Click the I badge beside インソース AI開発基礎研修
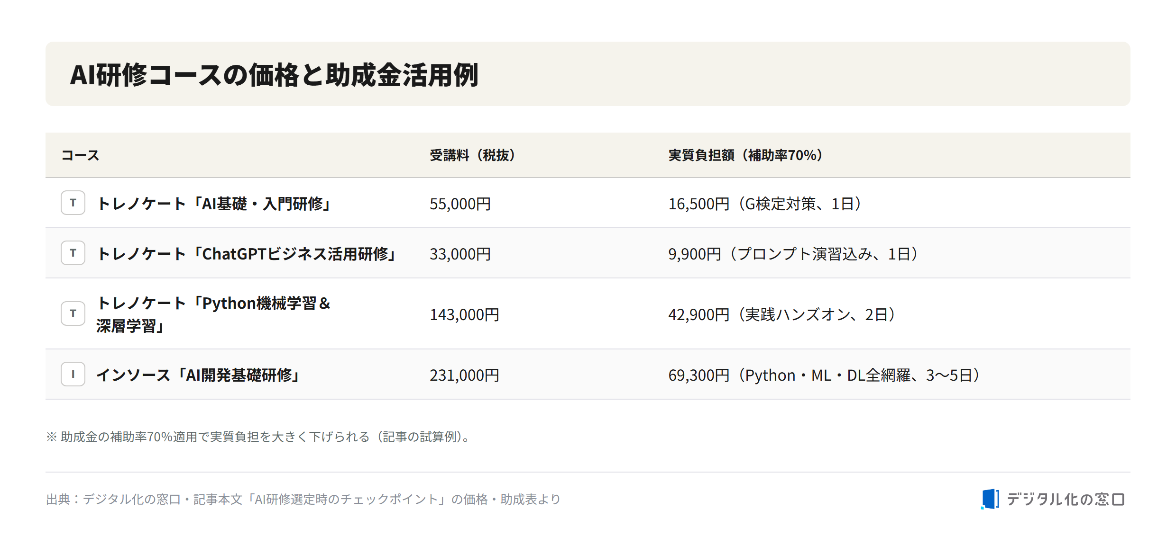The width and height of the screenshot is (1176, 554). [x=73, y=374]
